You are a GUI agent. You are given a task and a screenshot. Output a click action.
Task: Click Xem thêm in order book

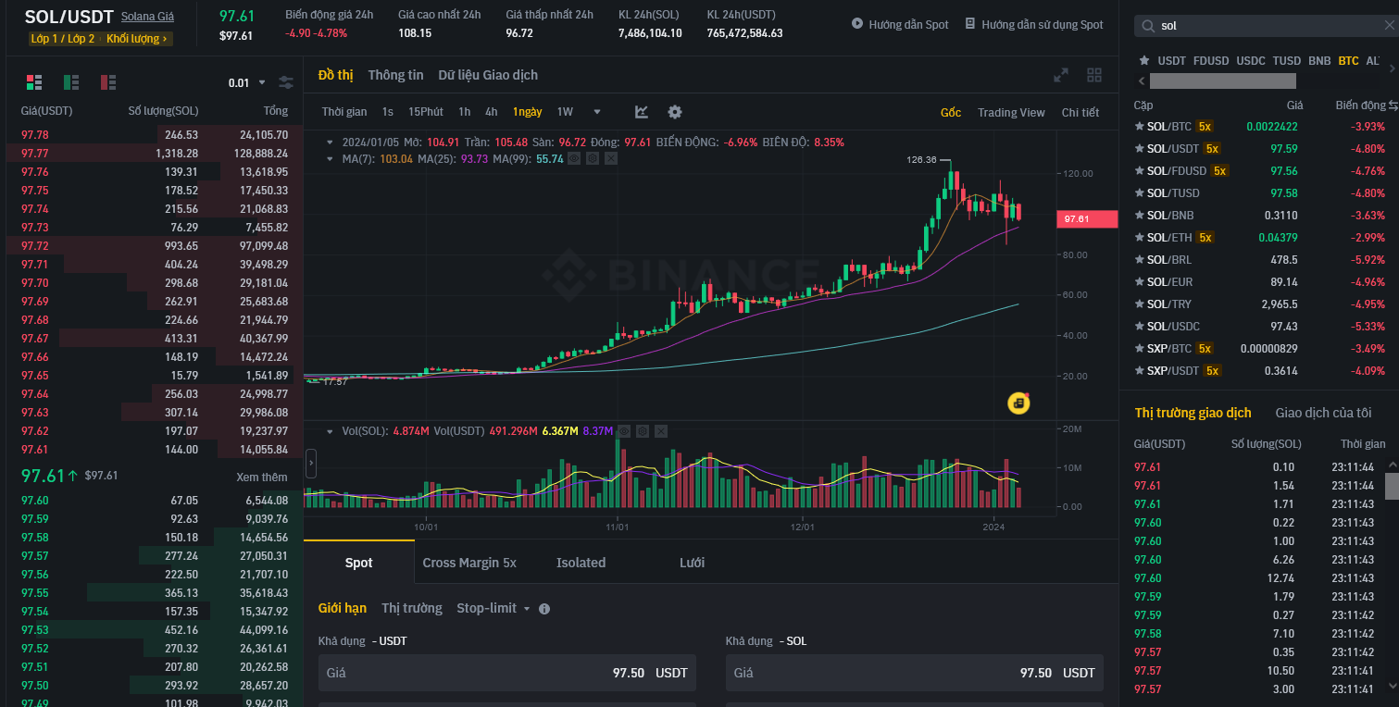tap(262, 478)
